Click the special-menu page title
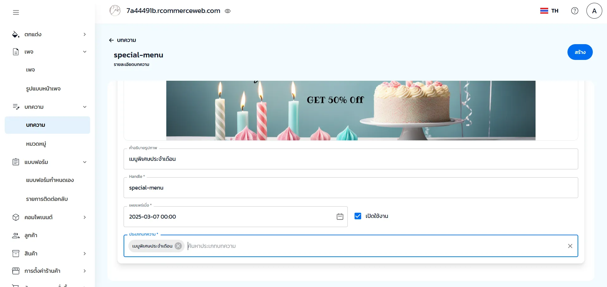 tap(138, 55)
